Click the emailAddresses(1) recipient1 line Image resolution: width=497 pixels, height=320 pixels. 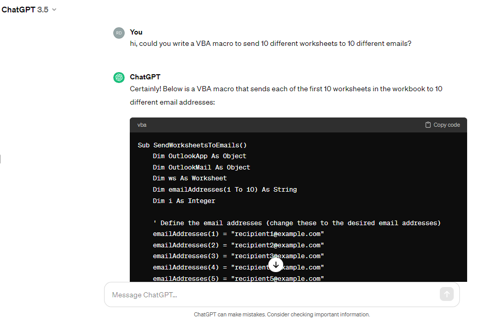point(238,234)
